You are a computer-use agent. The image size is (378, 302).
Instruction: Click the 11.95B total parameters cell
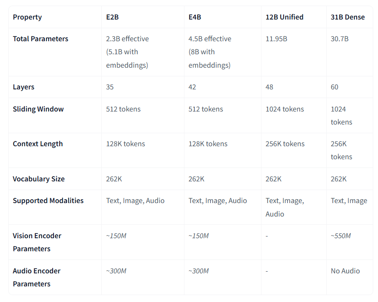pos(277,39)
